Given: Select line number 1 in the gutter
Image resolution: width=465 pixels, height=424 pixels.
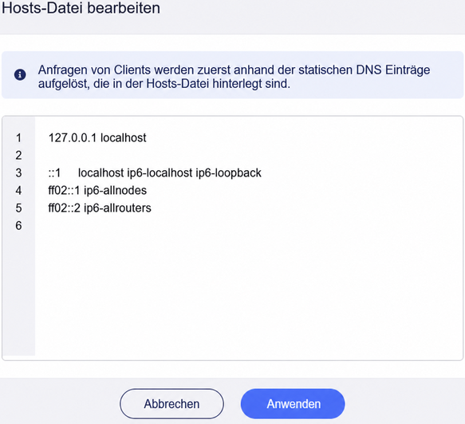Looking at the screenshot, I should click(x=18, y=138).
